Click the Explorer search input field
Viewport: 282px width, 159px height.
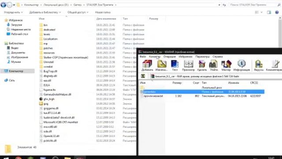(x=254, y=5)
